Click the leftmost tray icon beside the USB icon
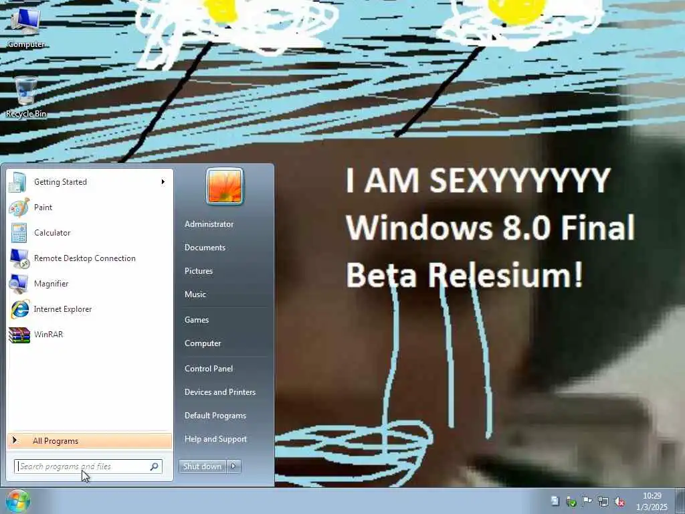Viewport: 685px width, 514px height. coord(555,501)
